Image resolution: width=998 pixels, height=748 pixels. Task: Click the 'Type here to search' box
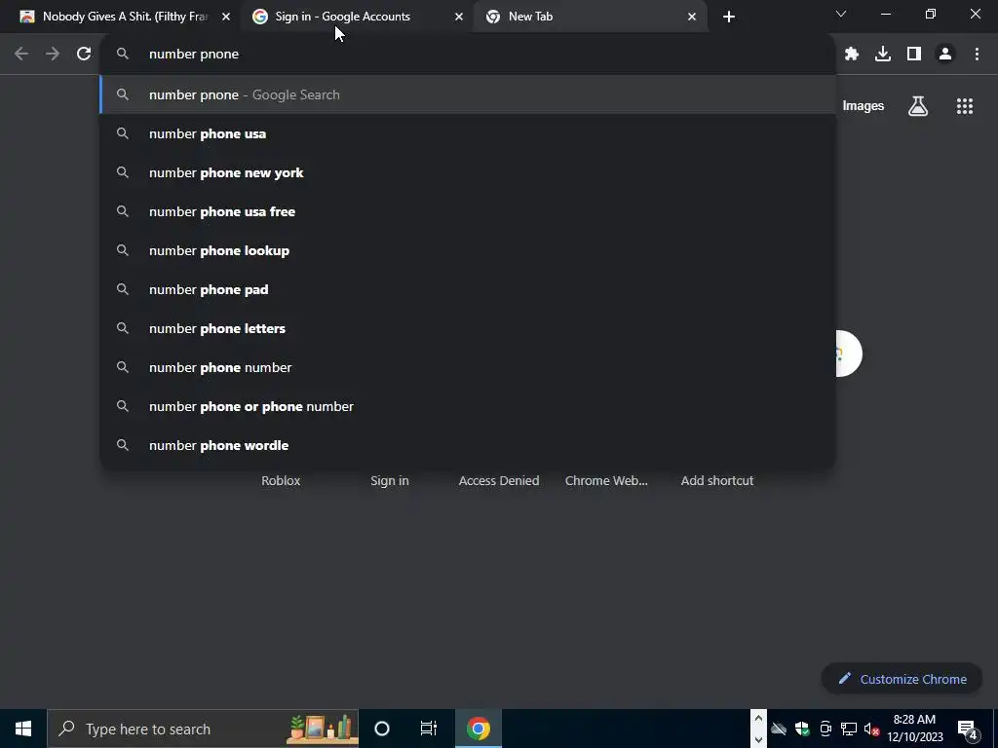pyautogui.click(x=203, y=729)
